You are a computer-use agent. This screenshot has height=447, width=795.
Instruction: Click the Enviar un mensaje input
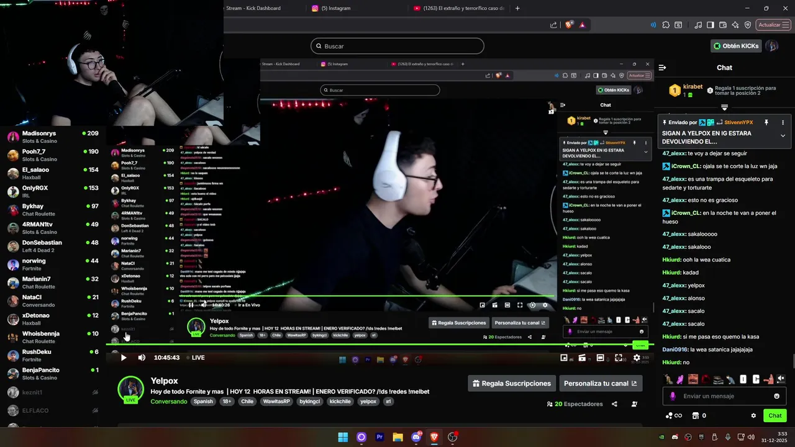724,396
